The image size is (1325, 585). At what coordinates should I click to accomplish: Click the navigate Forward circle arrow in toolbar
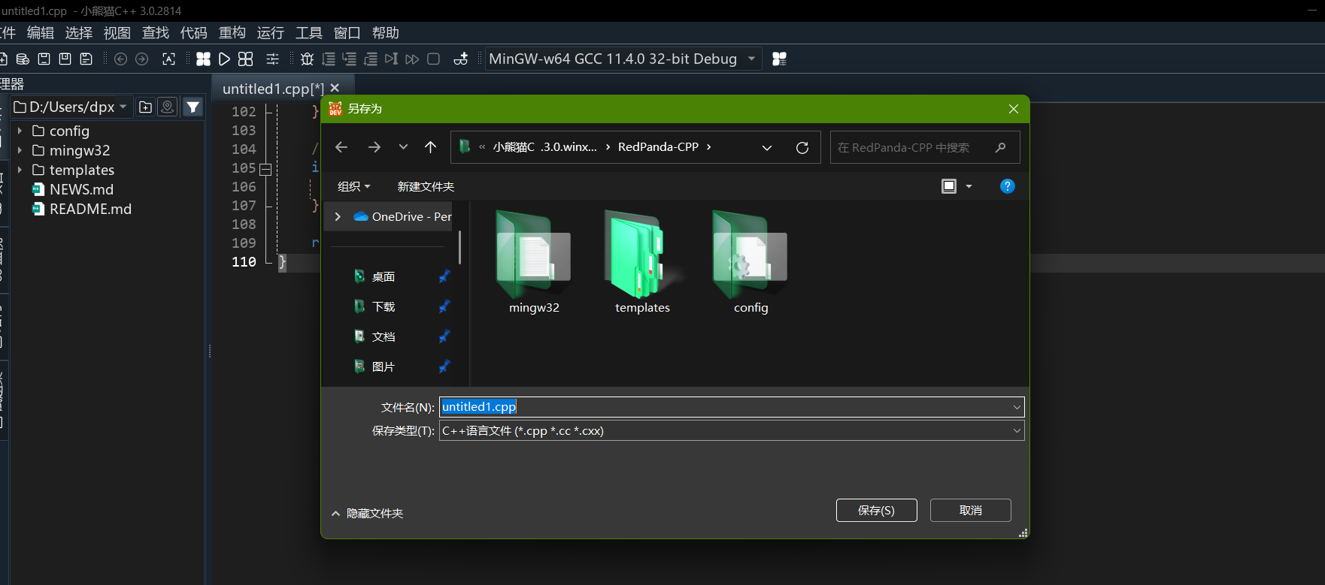tap(141, 59)
